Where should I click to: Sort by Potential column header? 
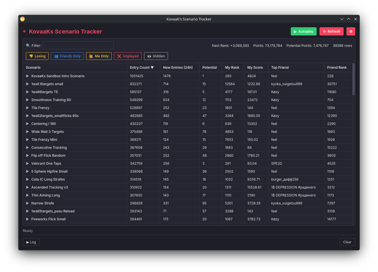211,68
